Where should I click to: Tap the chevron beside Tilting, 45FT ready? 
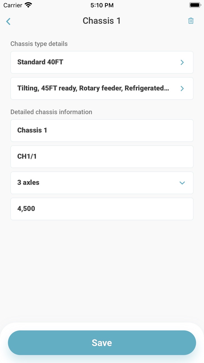[182, 89]
